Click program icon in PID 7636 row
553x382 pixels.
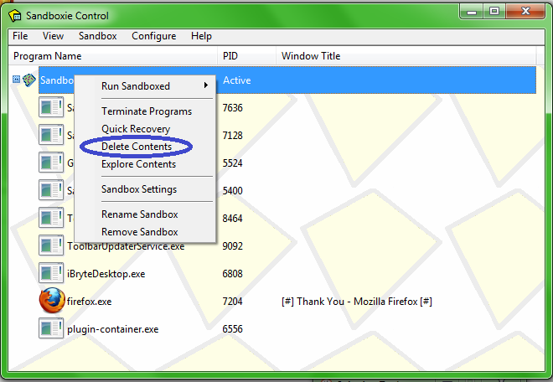click(x=51, y=107)
